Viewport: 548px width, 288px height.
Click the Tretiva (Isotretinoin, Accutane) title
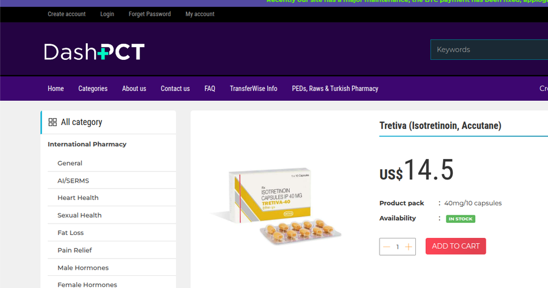(440, 126)
